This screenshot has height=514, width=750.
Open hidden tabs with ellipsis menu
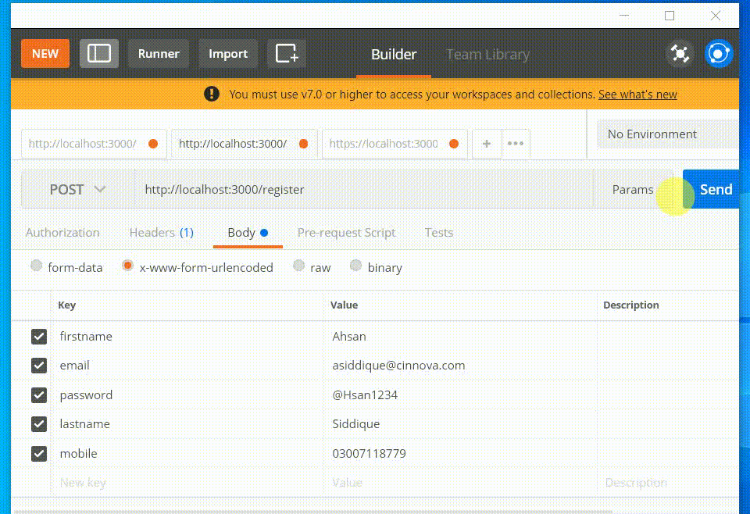point(515,143)
